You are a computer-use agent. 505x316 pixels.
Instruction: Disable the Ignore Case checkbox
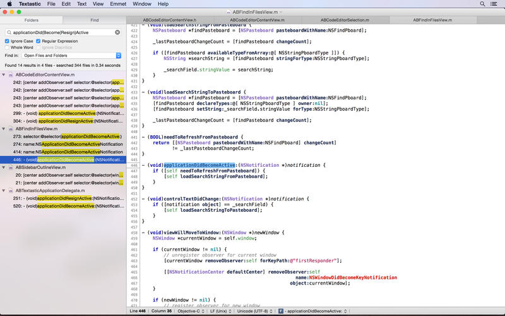pos(7,41)
